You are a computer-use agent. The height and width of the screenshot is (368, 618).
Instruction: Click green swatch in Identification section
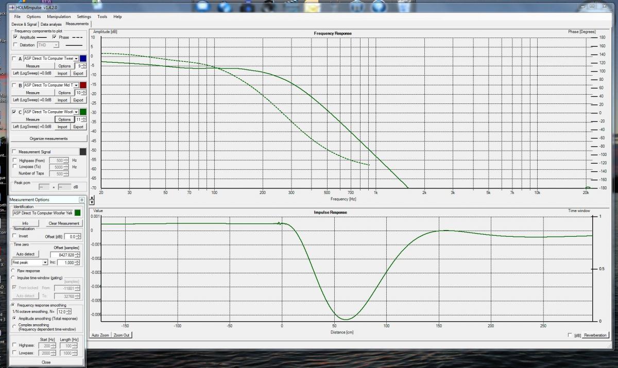78,213
